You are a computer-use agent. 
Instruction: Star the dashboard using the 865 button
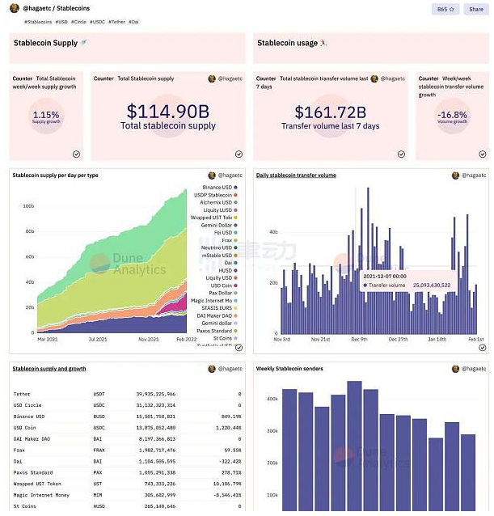(x=445, y=9)
